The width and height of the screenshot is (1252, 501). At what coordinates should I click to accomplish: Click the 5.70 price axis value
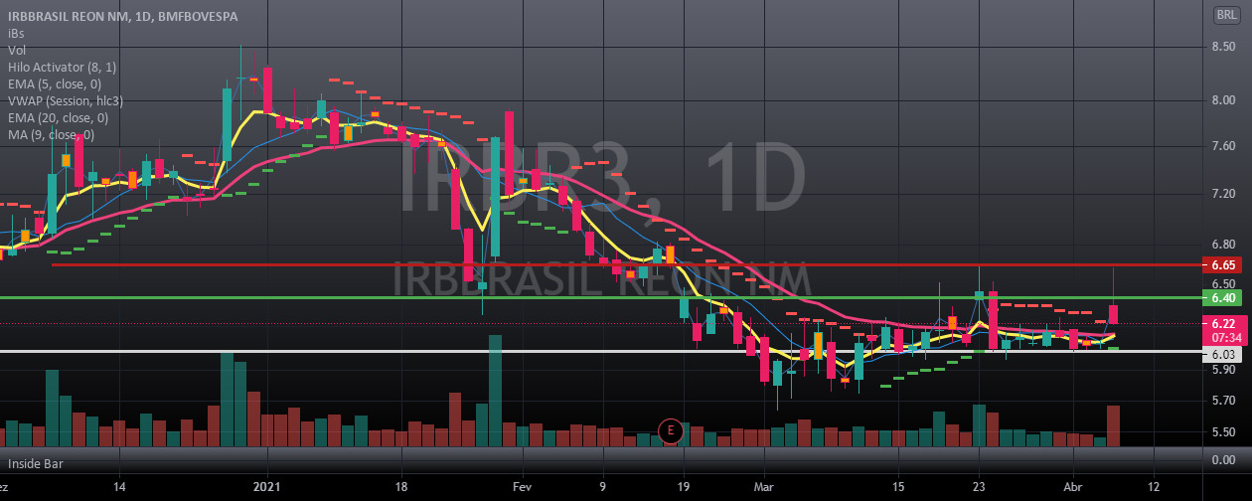coord(1223,401)
